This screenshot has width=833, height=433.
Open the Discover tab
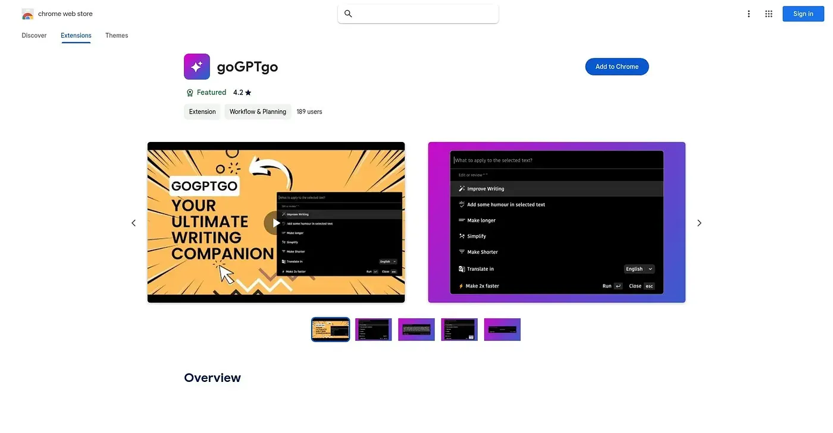(34, 36)
